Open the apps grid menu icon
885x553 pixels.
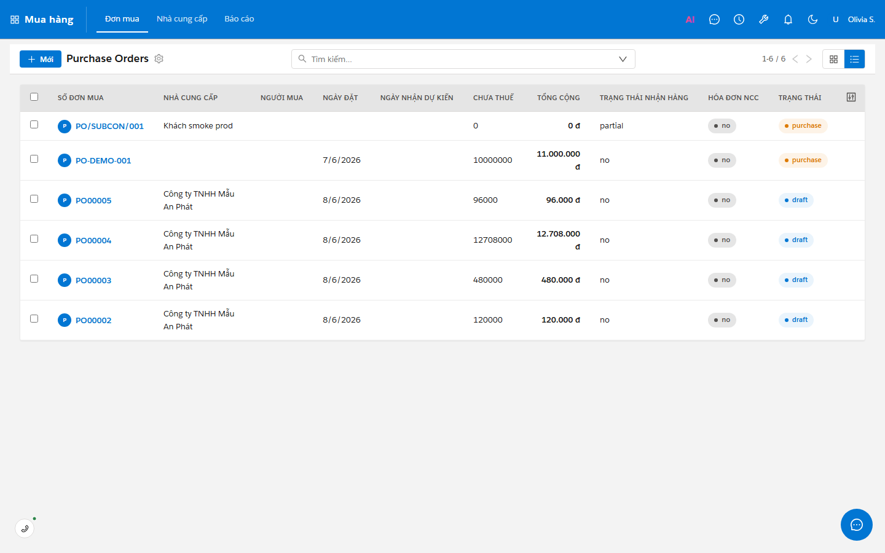pyautogui.click(x=15, y=20)
